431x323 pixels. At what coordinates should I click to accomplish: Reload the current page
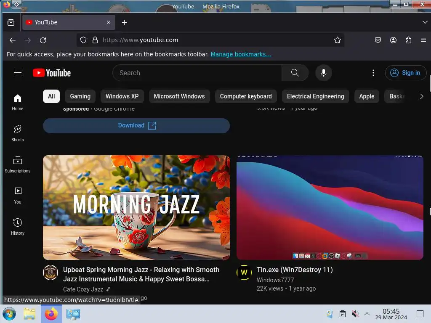(43, 40)
